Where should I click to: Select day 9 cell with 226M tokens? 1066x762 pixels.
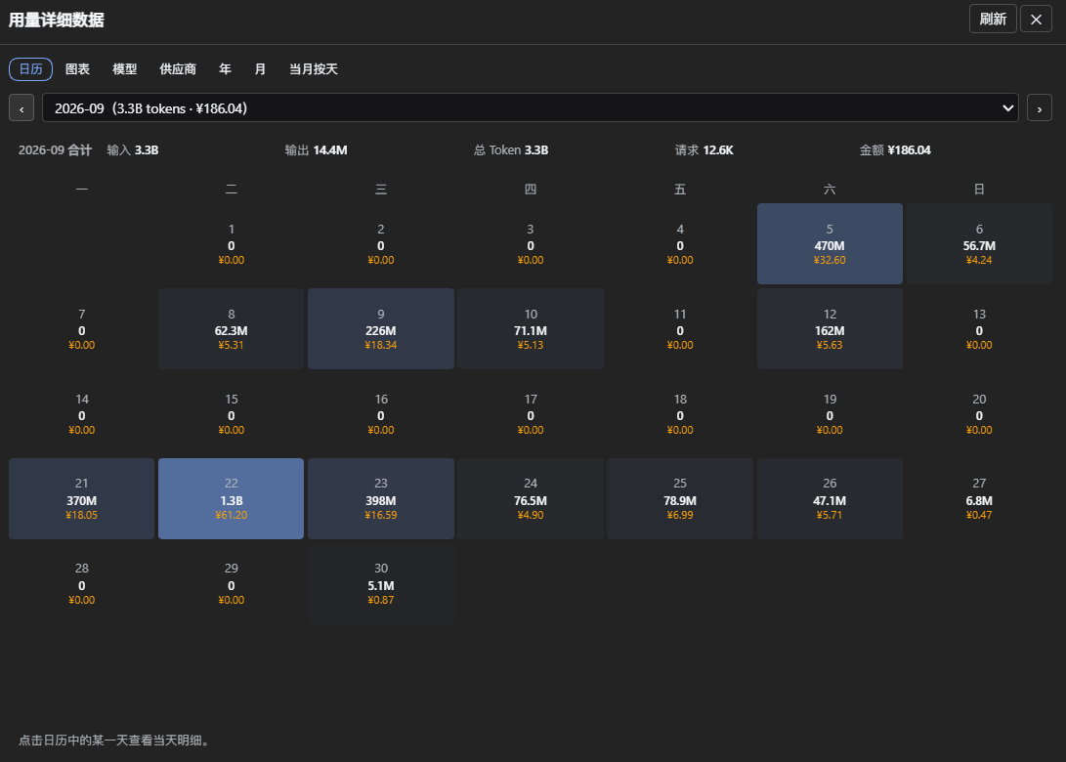(x=381, y=329)
